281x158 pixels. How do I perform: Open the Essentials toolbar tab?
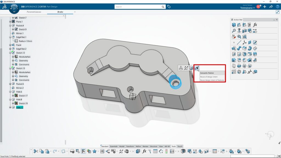point(114,146)
